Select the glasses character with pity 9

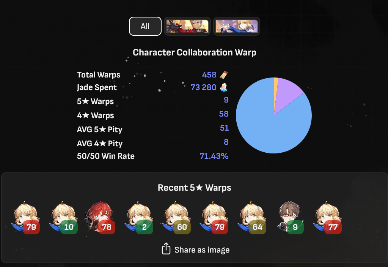(x=290, y=217)
